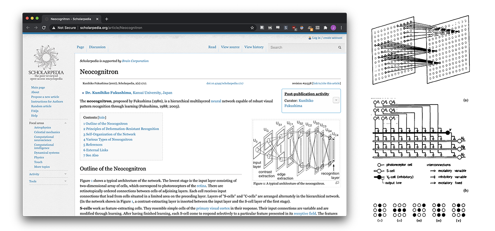
Task: Open a new browser tab
Action: [106, 19]
